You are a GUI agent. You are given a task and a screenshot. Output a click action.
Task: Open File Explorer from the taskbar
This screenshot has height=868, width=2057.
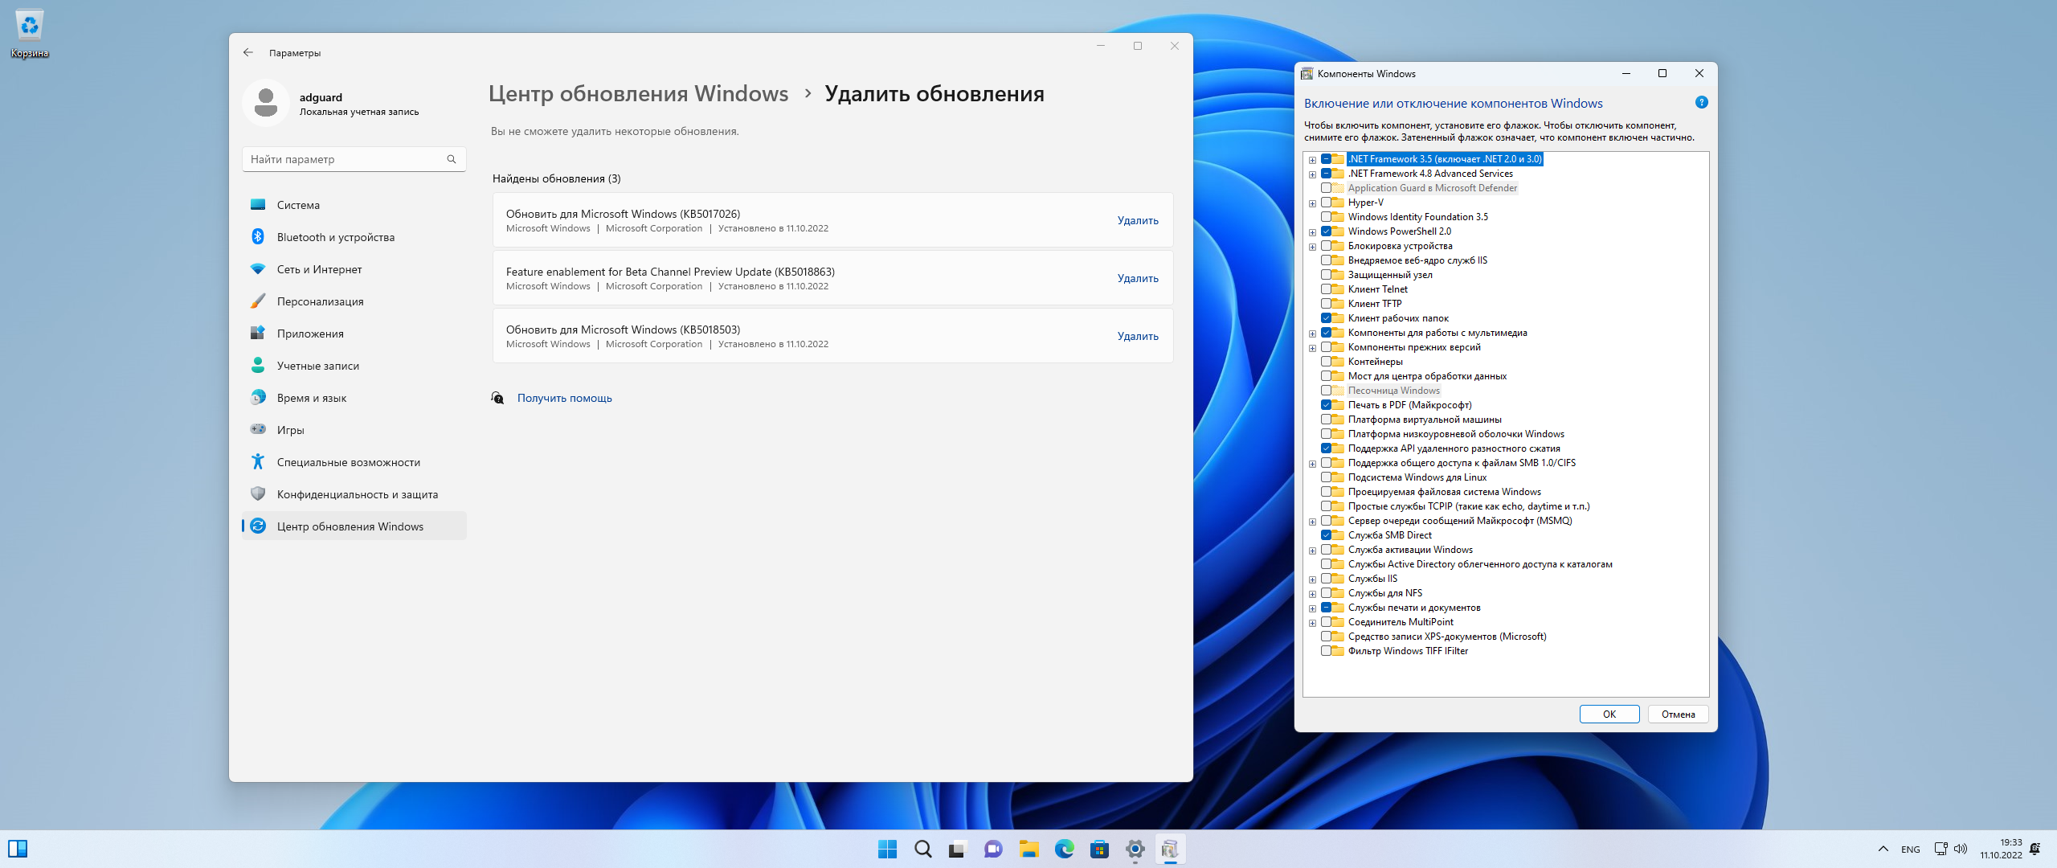[1028, 850]
